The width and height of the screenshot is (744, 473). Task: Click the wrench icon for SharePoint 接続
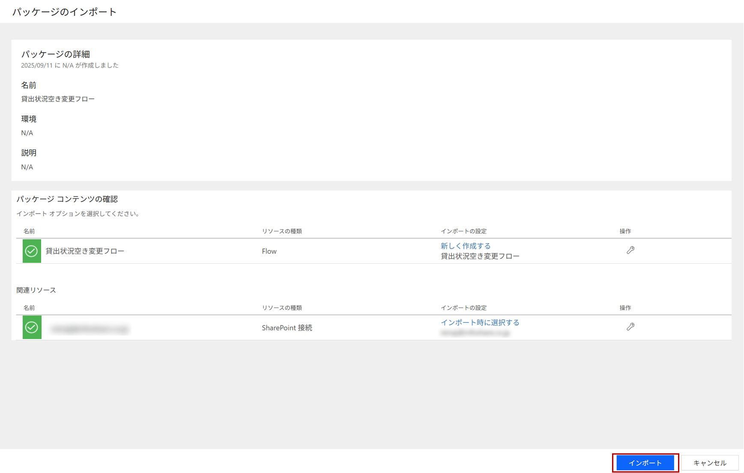pos(630,327)
